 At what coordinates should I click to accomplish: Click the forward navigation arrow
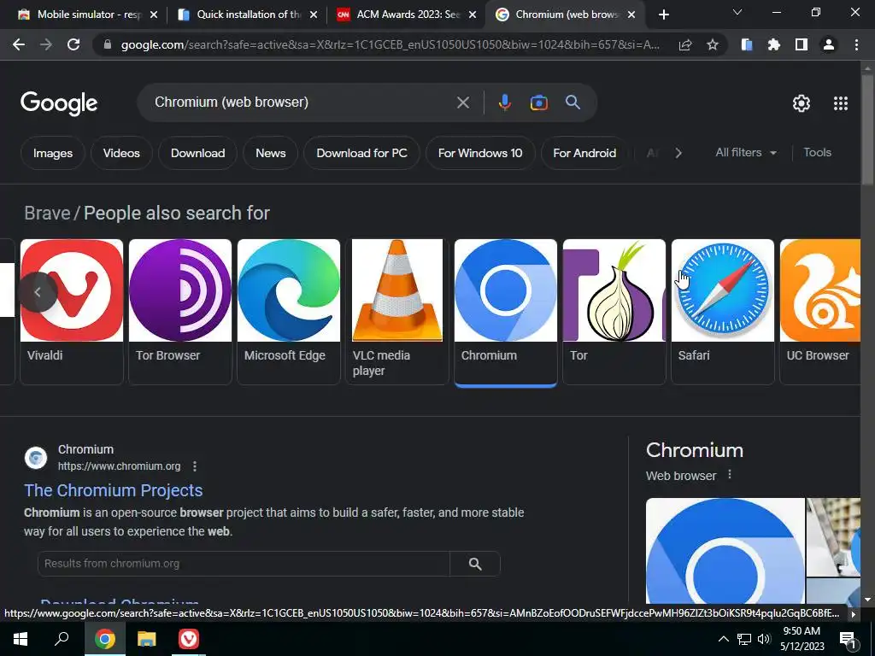point(46,44)
